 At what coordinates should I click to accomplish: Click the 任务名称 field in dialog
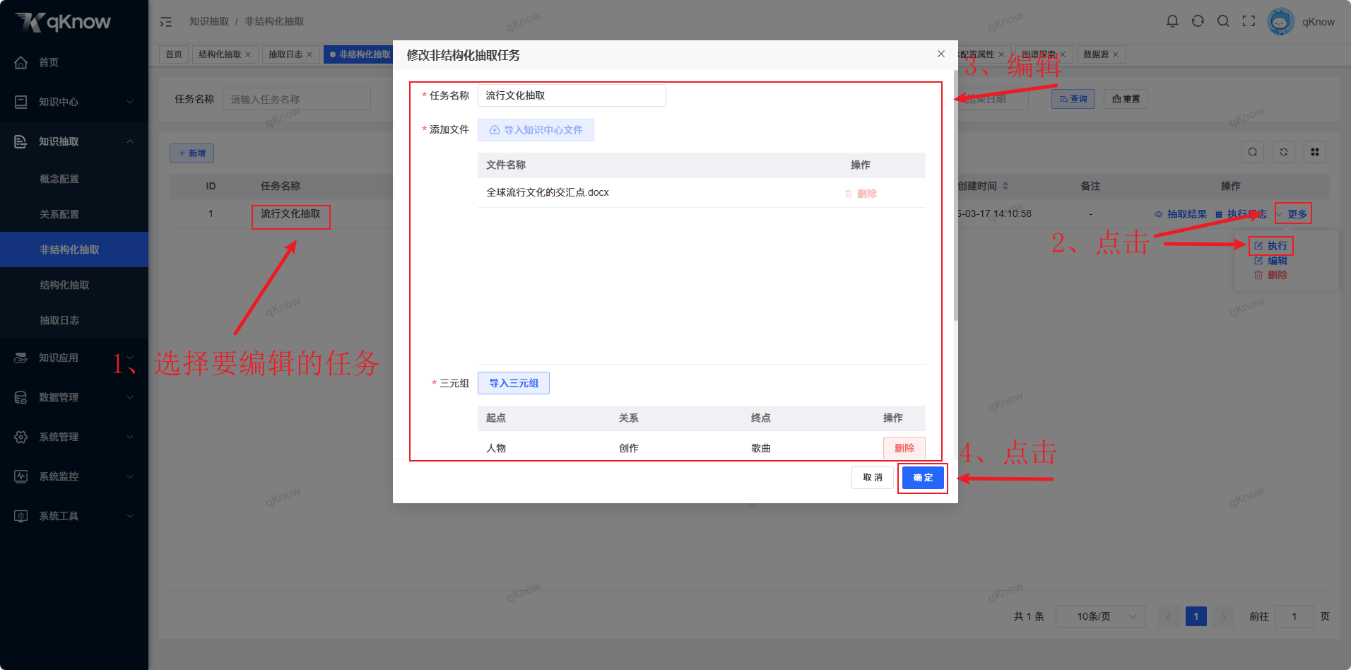[x=572, y=95]
